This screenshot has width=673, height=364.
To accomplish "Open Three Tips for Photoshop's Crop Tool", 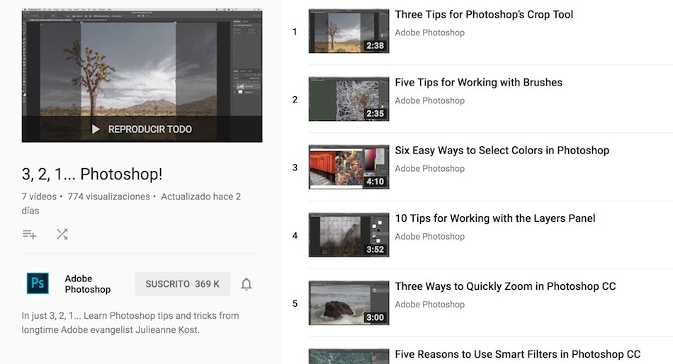I will (484, 15).
